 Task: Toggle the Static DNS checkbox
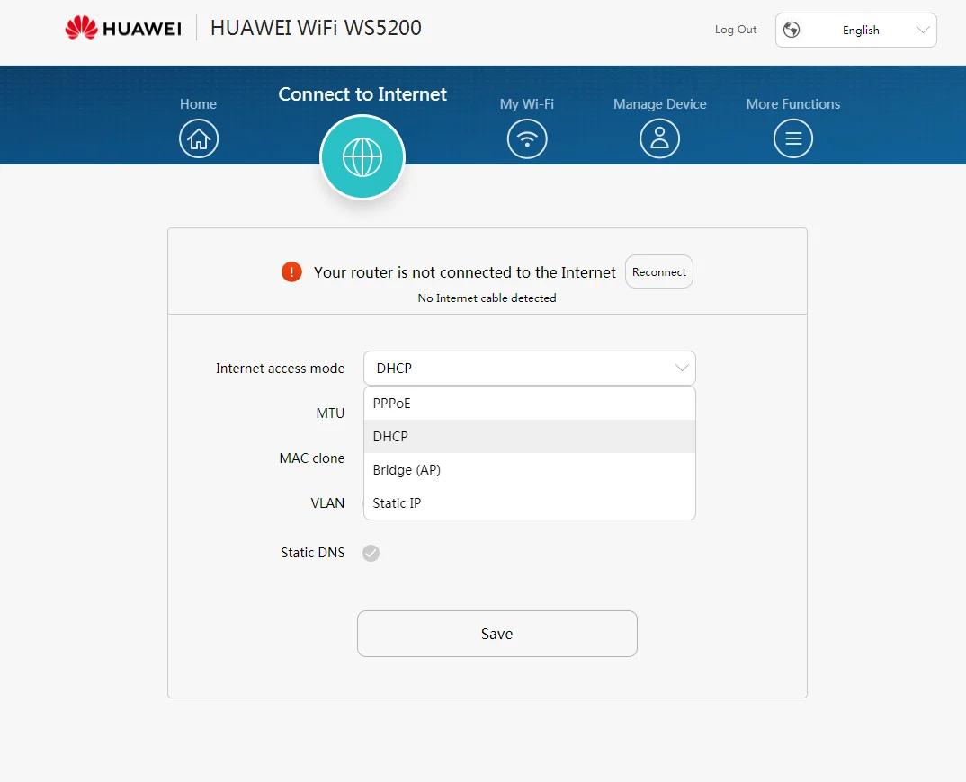[x=371, y=553]
